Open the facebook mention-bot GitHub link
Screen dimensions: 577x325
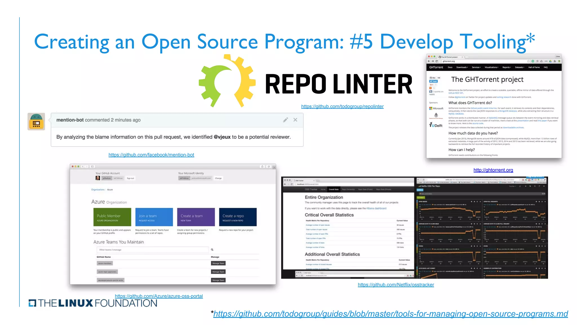[151, 155]
